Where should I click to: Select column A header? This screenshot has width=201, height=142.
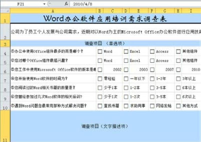(53, 11)
